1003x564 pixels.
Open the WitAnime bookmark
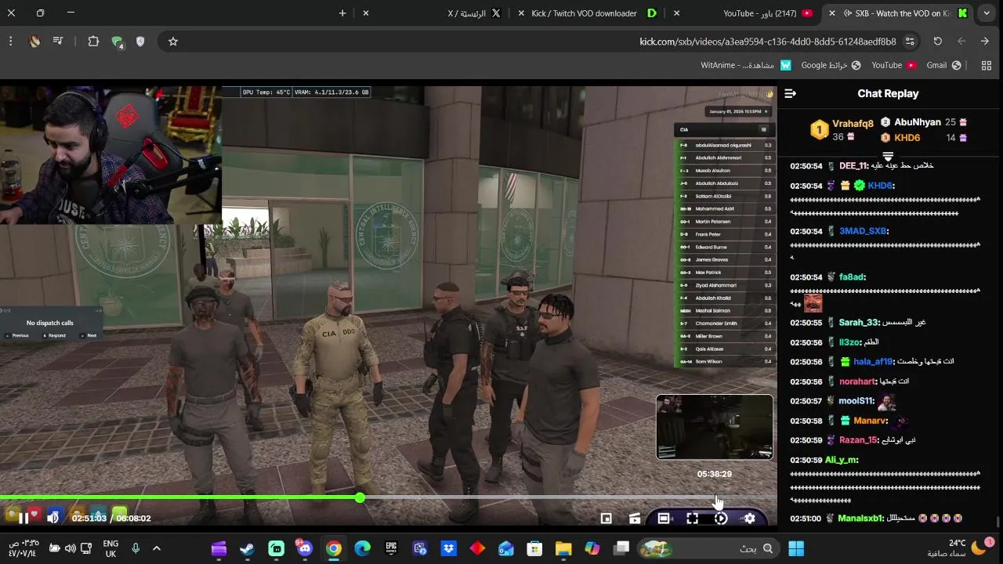point(746,66)
